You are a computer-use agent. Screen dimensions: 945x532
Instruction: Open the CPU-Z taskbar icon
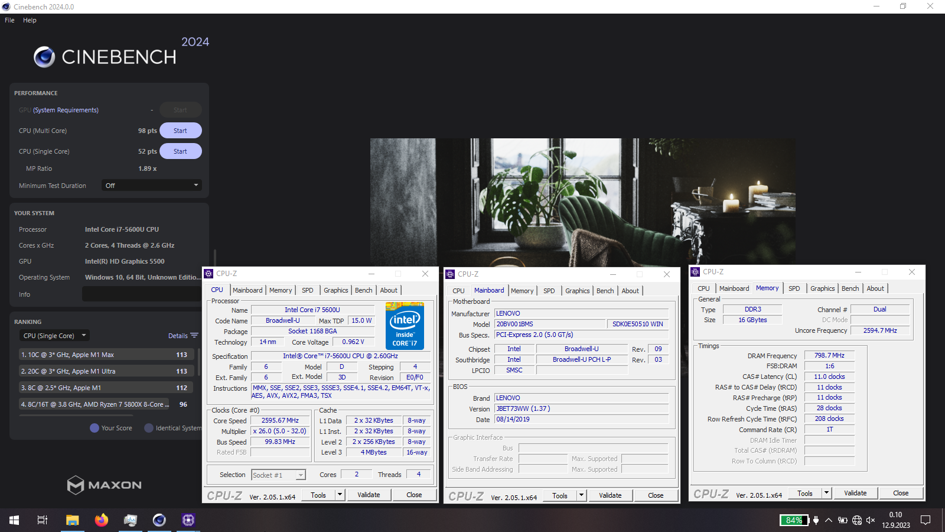(x=188, y=520)
